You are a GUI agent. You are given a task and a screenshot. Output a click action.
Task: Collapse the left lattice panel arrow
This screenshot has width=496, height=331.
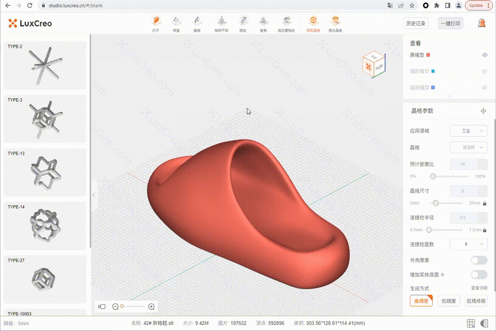click(x=94, y=195)
